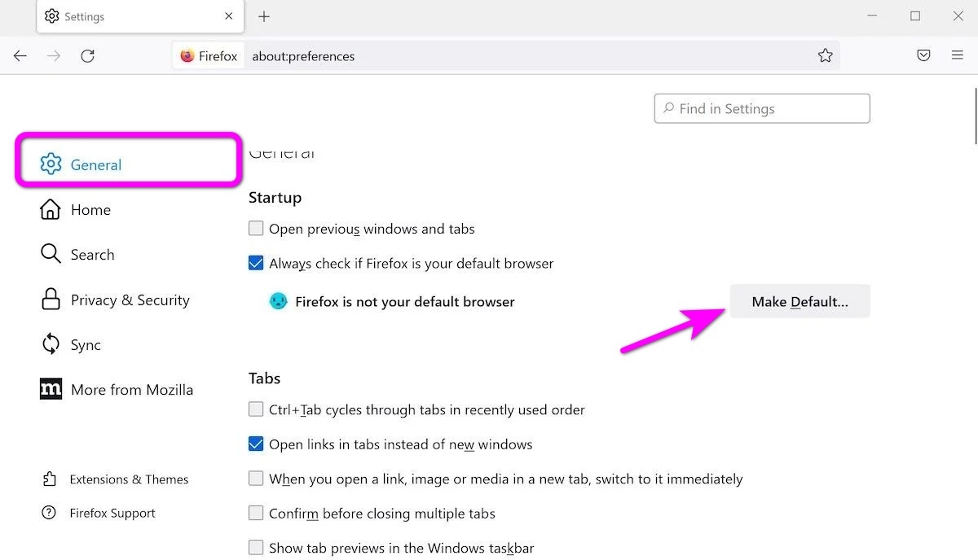
Task: Reload the Settings page
Action: click(x=89, y=55)
